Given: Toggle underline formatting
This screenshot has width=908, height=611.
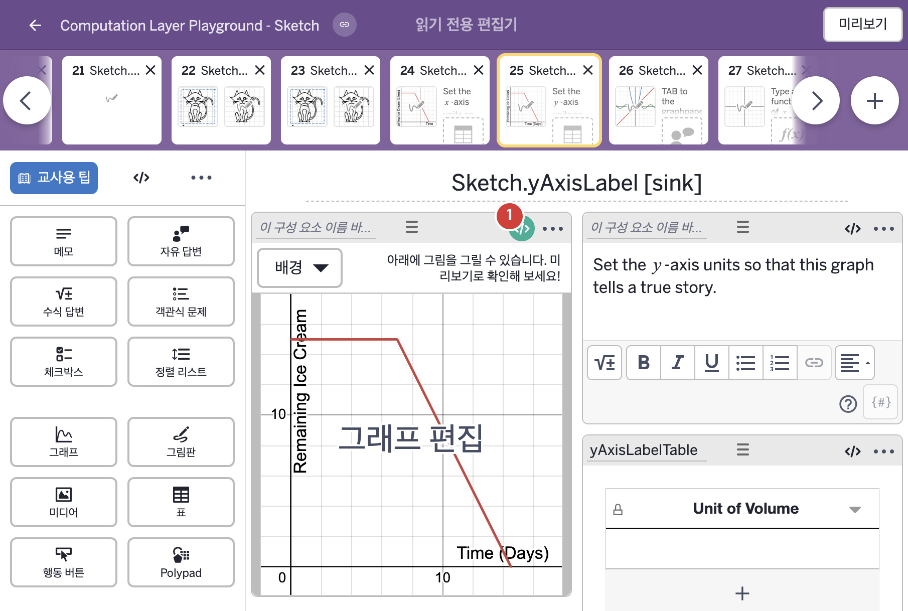Looking at the screenshot, I should click(712, 363).
